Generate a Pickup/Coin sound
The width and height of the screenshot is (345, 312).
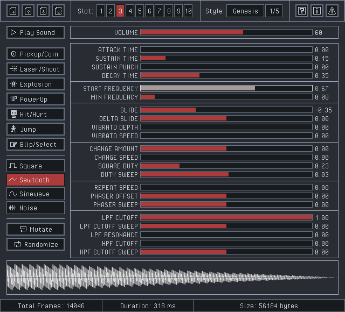click(x=36, y=54)
